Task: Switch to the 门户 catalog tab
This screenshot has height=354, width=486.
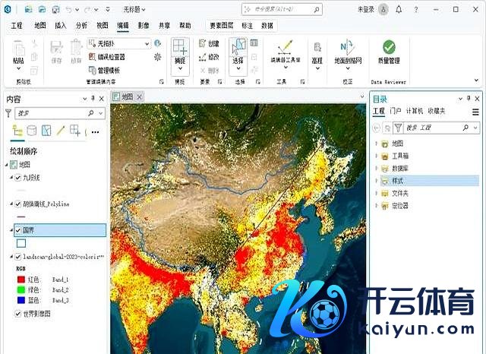Action: [x=395, y=112]
